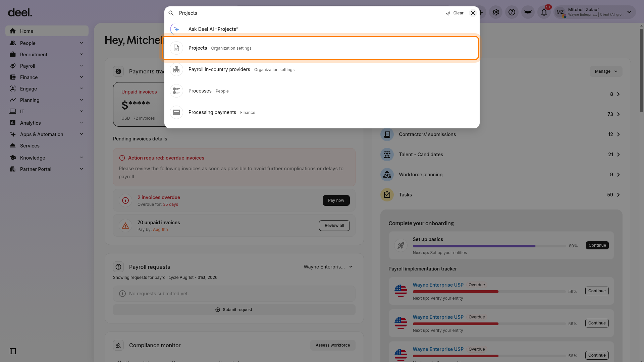
Task: Click the Clear search button
Action: click(x=454, y=13)
